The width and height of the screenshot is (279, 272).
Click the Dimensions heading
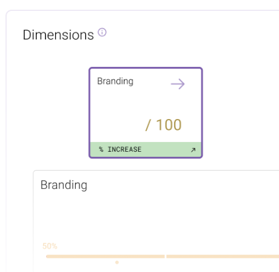click(58, 35)
